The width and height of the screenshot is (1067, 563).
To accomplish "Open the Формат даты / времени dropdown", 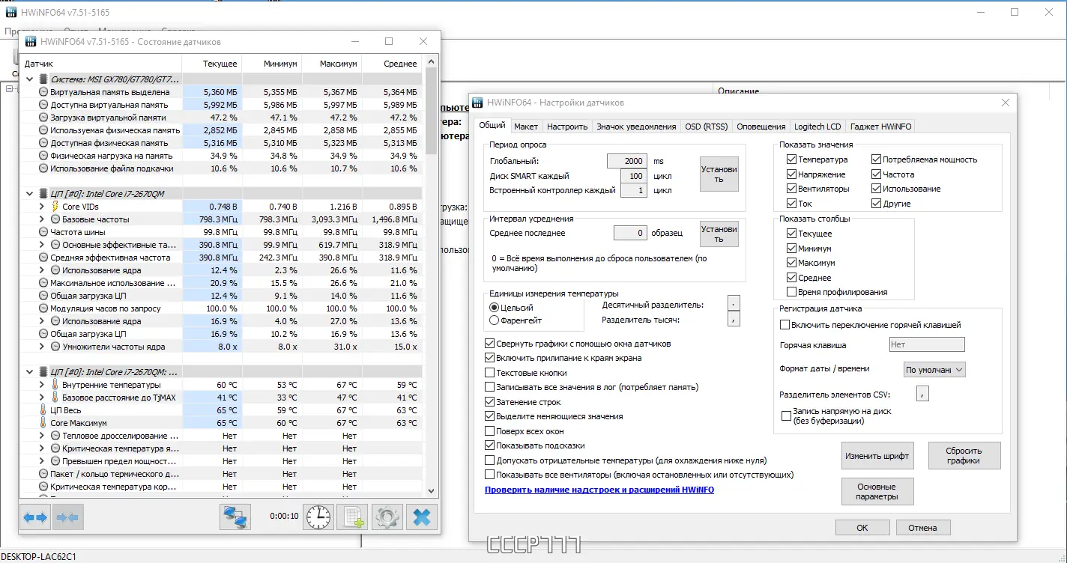I will [x=934, y=369].
